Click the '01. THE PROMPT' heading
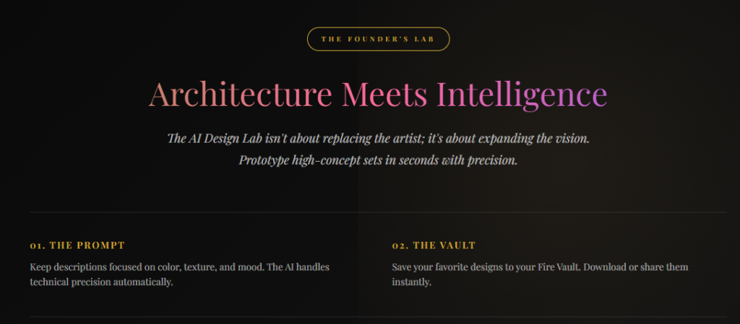 point(77,245)
